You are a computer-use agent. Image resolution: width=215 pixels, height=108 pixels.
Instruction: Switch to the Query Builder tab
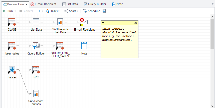click(95, 4)
